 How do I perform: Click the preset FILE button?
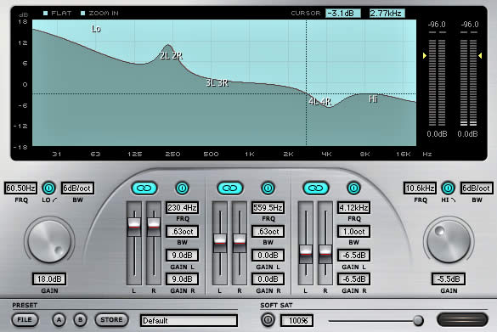(25, 319)
